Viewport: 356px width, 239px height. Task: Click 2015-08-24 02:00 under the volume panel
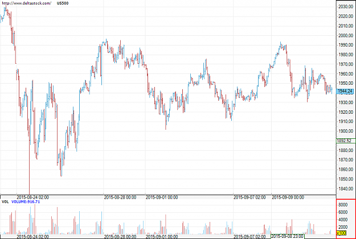pos(32,237)
